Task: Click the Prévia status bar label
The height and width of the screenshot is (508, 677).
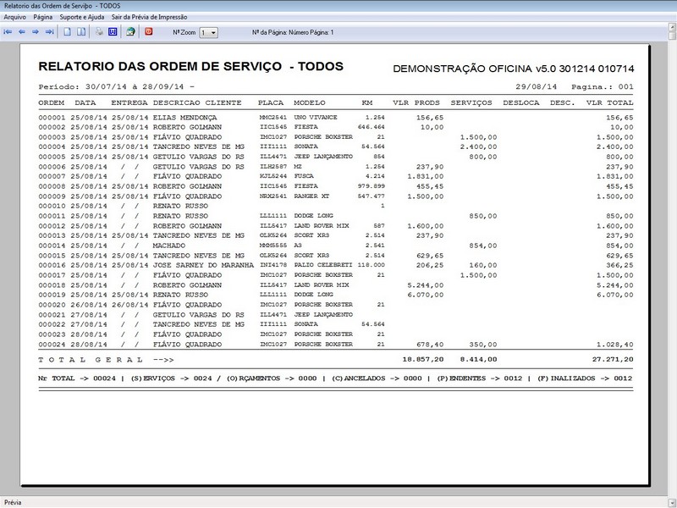Action: pyautogui.click(x=13, y=502)
